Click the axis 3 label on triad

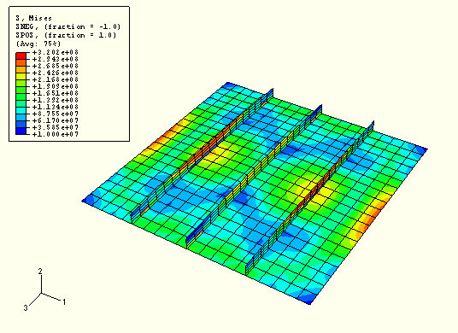click(26, 308)
